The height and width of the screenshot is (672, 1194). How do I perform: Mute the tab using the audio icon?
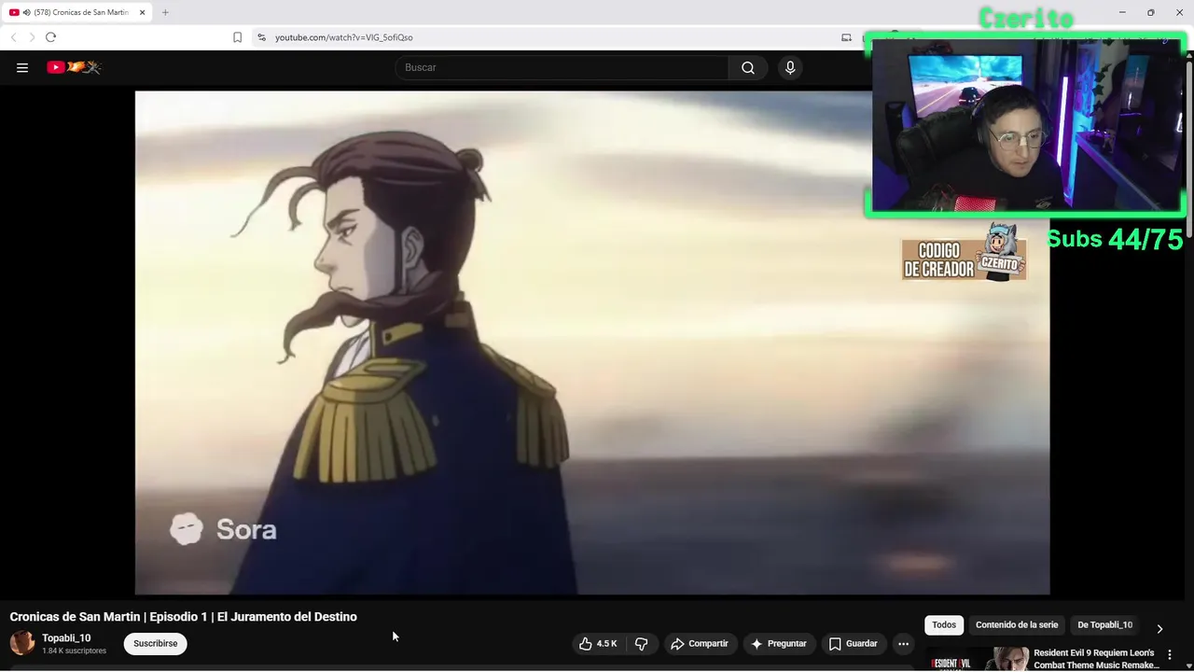click(x=25, y=12)
